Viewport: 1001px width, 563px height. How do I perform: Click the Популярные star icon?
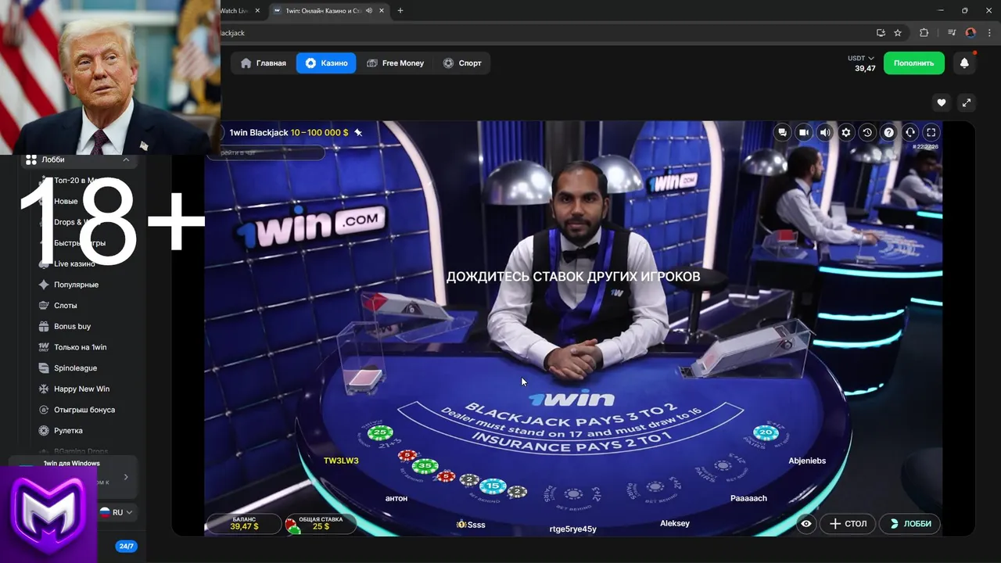pyautogui.click(x=44, y=285)
